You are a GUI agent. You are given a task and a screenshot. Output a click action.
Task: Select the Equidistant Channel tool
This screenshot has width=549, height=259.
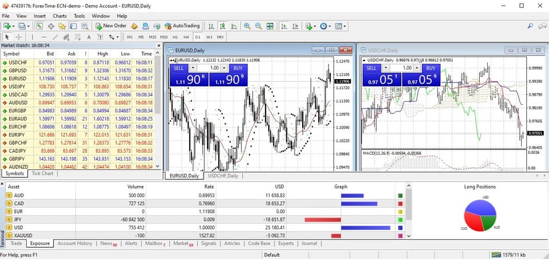66,37
